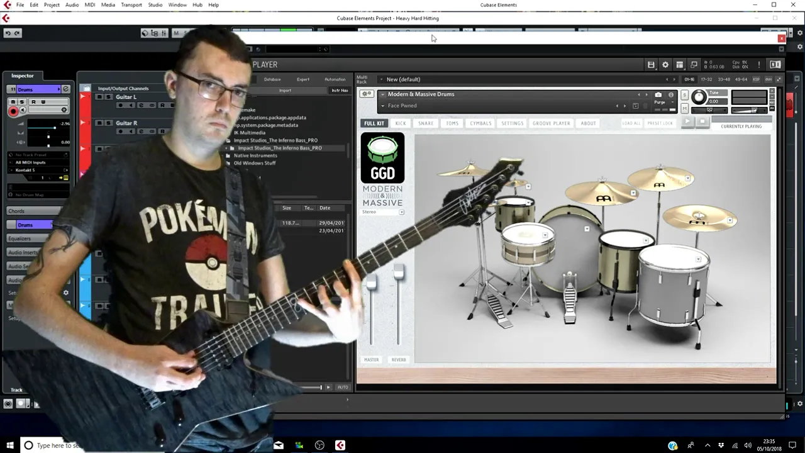805x453 pixels.
Task: Open the instrument info icon
Action: tap(670, 95)
